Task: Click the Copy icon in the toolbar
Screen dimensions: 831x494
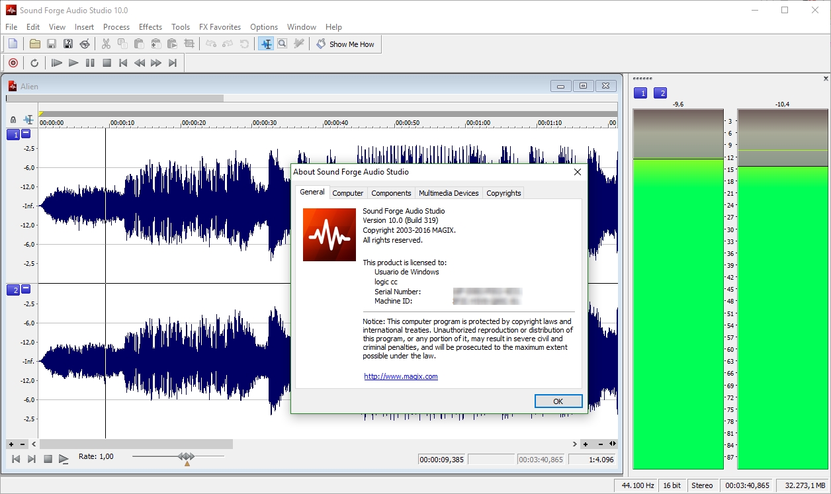Action: click(122, 44)
